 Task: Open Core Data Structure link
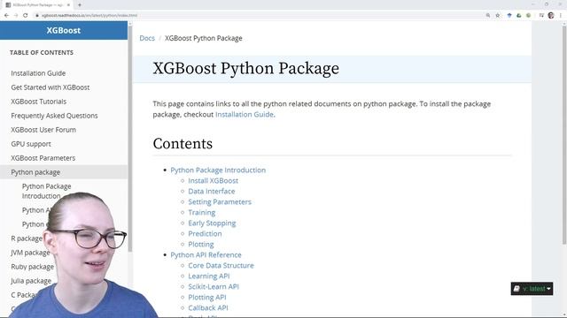[221, 265]
